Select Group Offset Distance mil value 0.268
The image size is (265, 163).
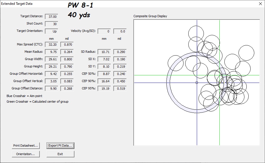pos(67,89)
